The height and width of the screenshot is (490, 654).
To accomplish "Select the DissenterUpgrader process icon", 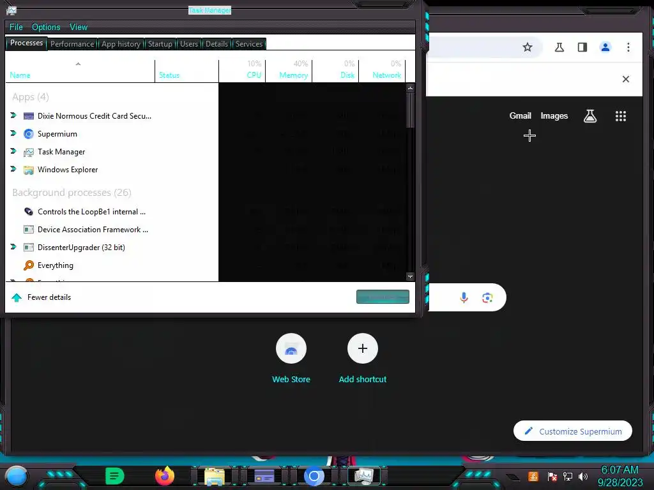I will point(28,248).
